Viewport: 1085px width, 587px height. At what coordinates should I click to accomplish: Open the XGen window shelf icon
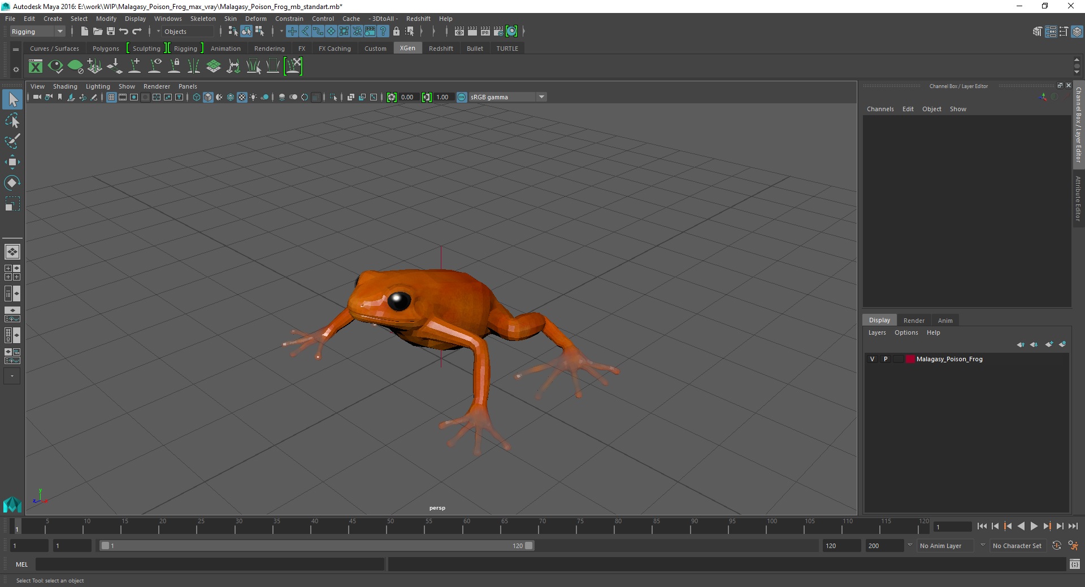(x=36, y=67)
